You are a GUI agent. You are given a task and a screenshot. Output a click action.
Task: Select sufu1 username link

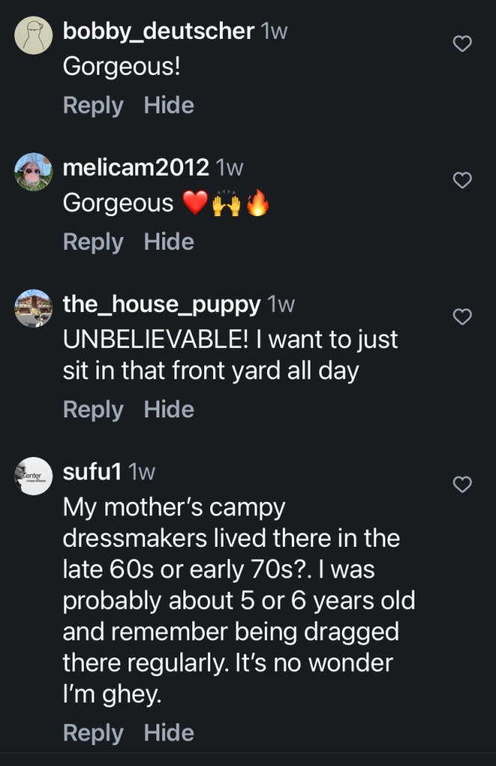pos(93,472)
